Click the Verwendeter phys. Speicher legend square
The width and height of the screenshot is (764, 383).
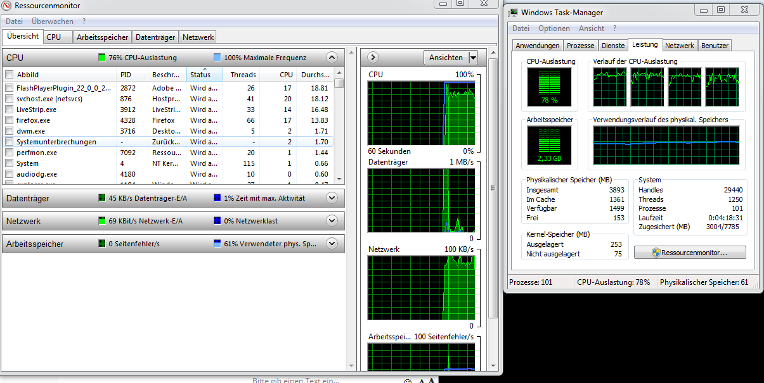point(217,244)
